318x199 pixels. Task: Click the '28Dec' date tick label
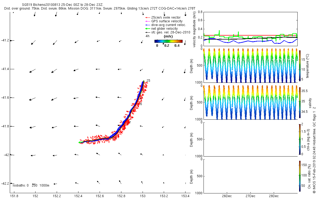(274, 196)
